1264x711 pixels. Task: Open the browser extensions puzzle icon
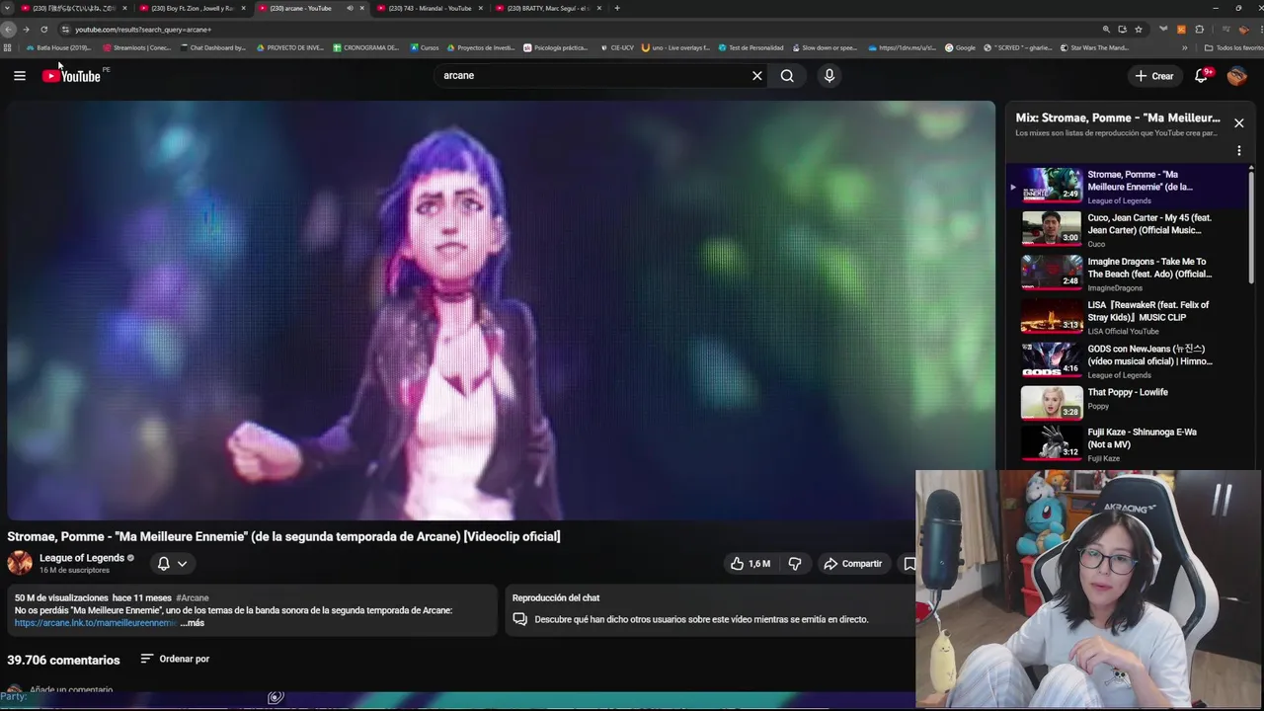pyautogui.click(x=1199, y=30)
